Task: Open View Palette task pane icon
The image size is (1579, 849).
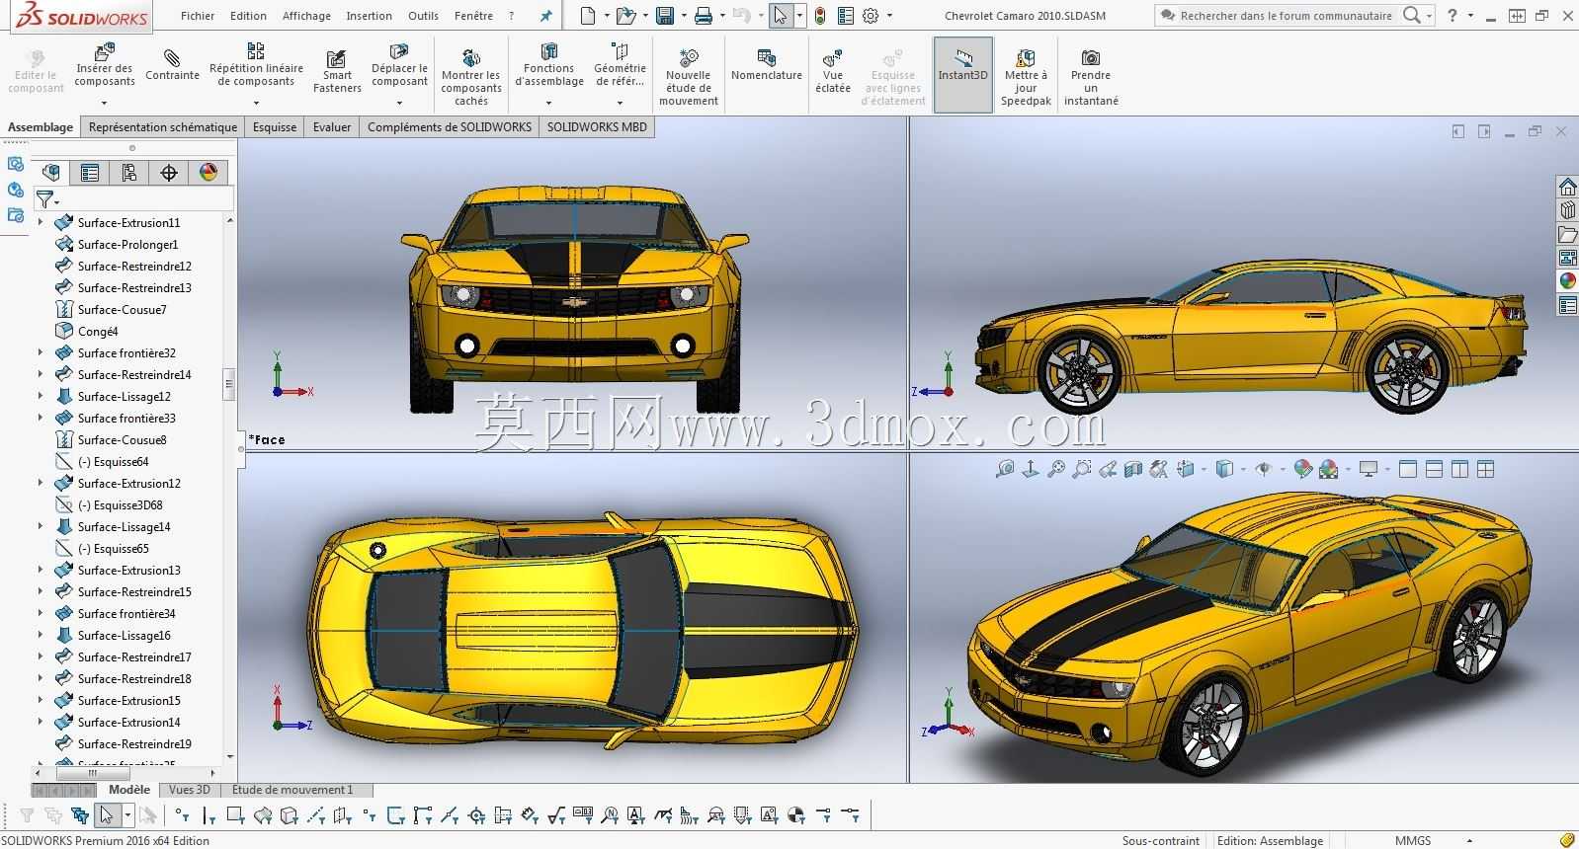Action: point(1567,258)
